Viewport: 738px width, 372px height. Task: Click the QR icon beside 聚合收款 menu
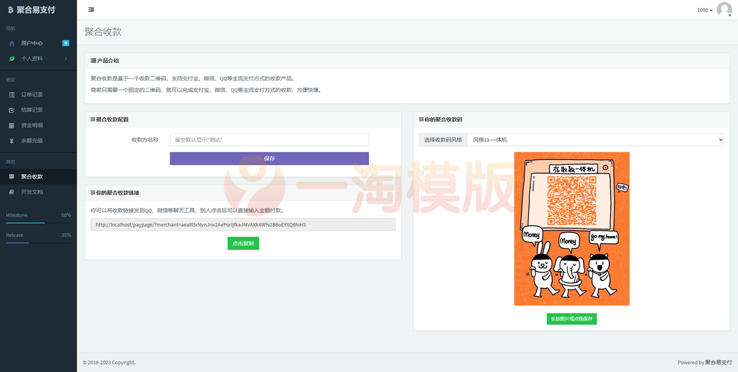12,177
